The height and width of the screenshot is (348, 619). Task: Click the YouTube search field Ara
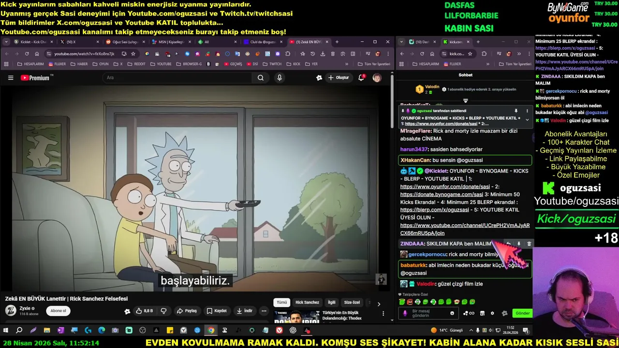pos(178,78)
